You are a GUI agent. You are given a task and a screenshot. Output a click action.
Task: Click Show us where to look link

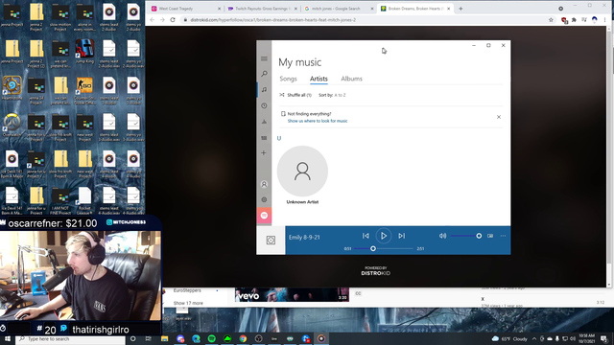(318, 121)
